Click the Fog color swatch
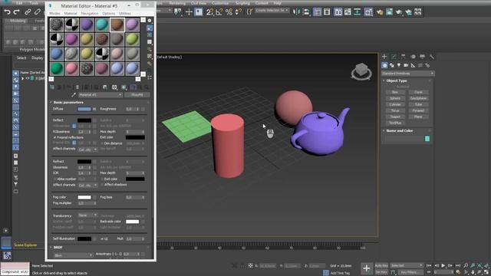This screenshot has width=491, height=276. [x=84, y=197]
